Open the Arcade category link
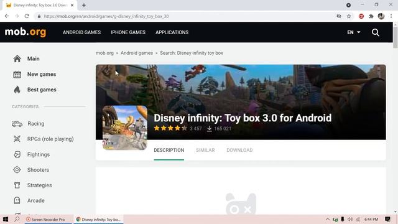 pyautogui.click(x=36, y=200)
